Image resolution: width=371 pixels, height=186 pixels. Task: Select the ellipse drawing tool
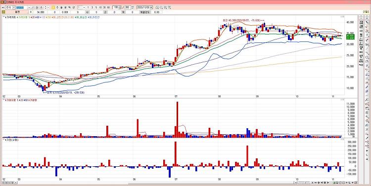click(x=367, y=57)
